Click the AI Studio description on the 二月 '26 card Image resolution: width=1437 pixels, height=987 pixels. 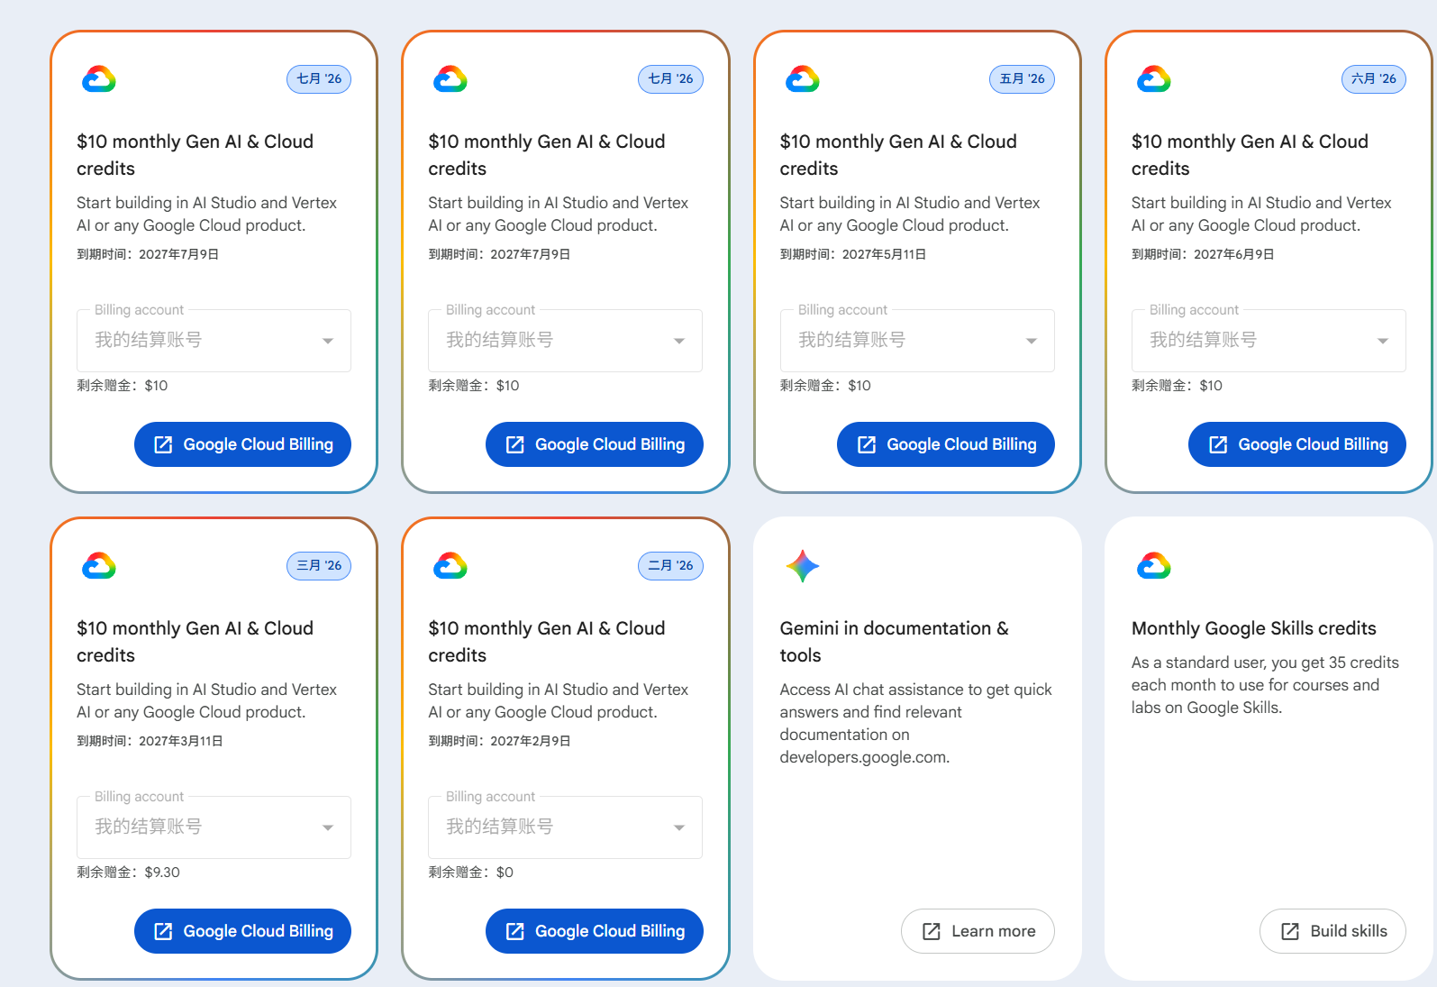pyautogui.click(x=558, y=700)
